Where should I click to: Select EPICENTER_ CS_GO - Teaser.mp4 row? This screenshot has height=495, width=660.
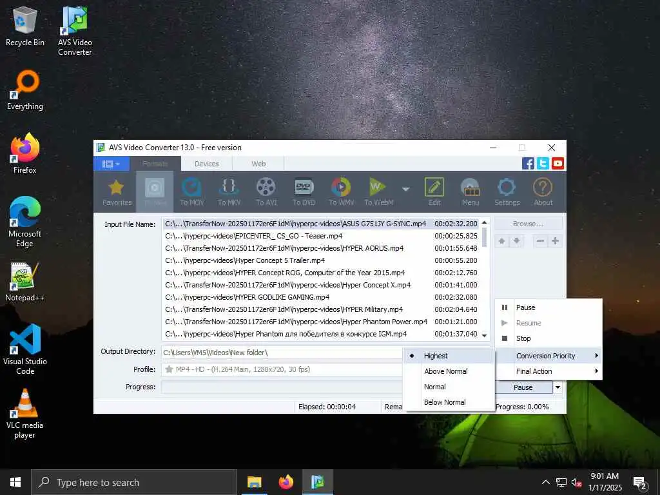[x=321, y=236]
